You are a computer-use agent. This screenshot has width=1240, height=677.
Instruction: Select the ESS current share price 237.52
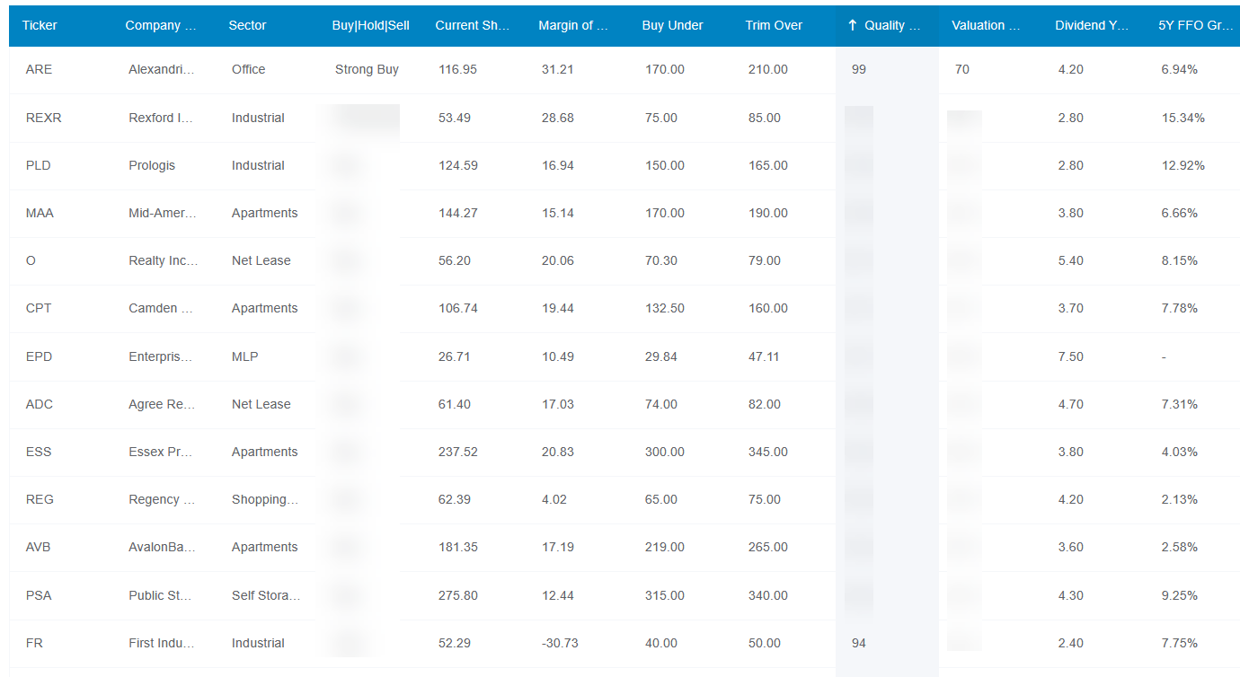(457, 452)
